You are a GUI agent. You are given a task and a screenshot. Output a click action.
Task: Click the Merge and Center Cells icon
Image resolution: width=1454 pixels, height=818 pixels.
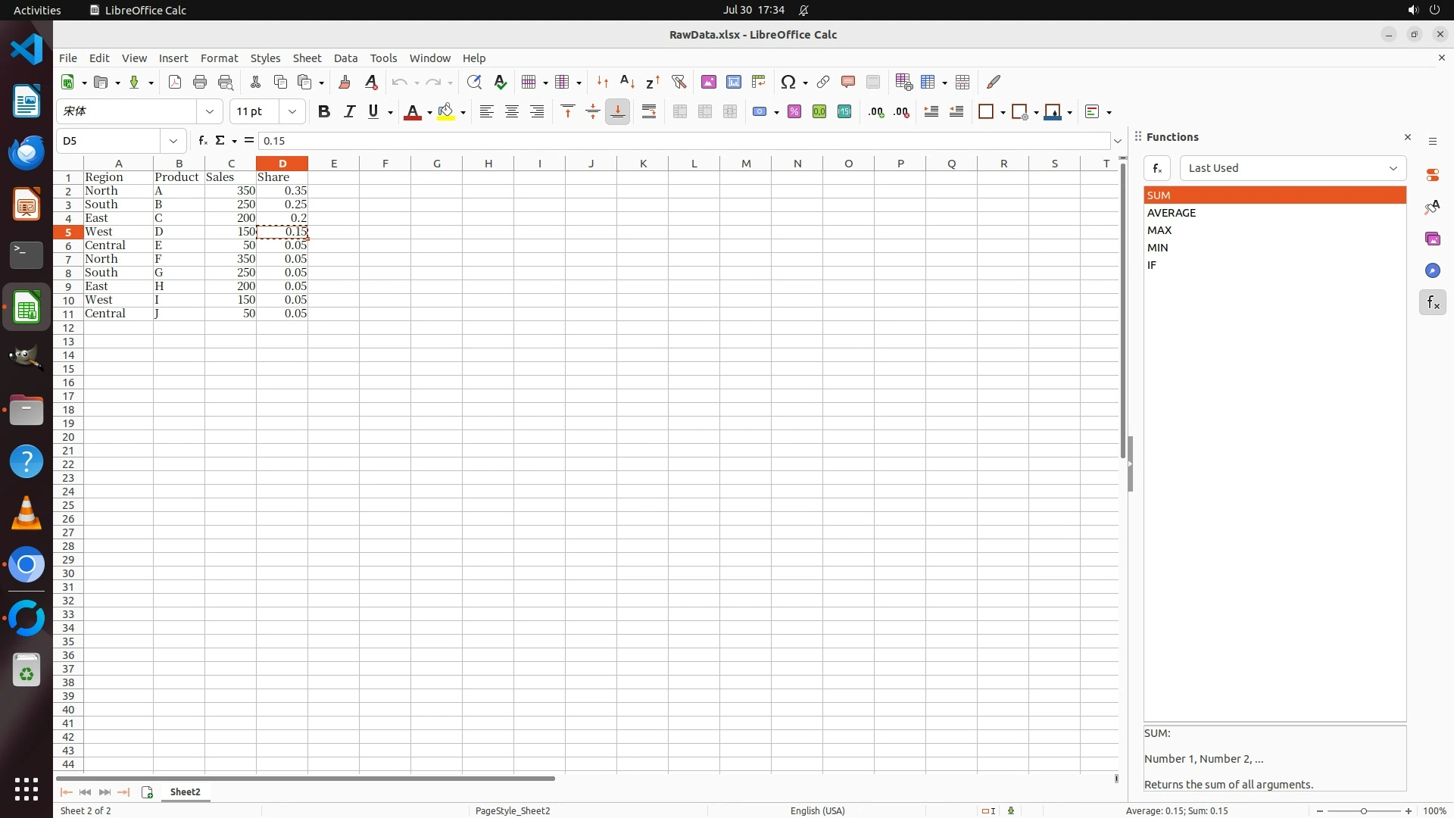tap(680, 112)
